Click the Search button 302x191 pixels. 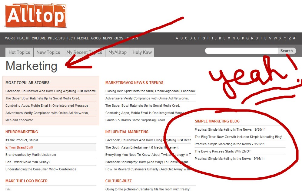click(x=287, y=51)
